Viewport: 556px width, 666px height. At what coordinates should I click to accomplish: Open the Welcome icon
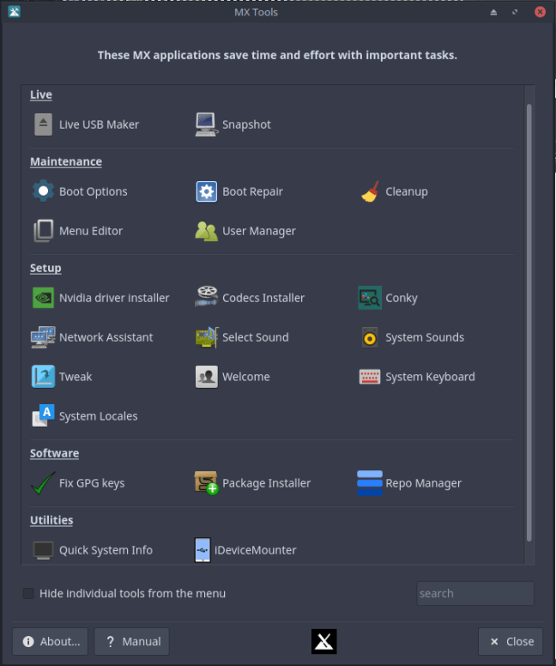pos(207,377)
